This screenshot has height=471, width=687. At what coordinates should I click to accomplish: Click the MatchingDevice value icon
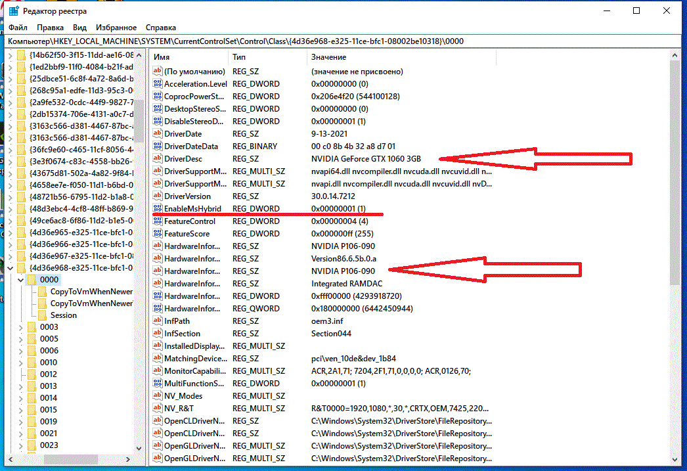point(157,359)
